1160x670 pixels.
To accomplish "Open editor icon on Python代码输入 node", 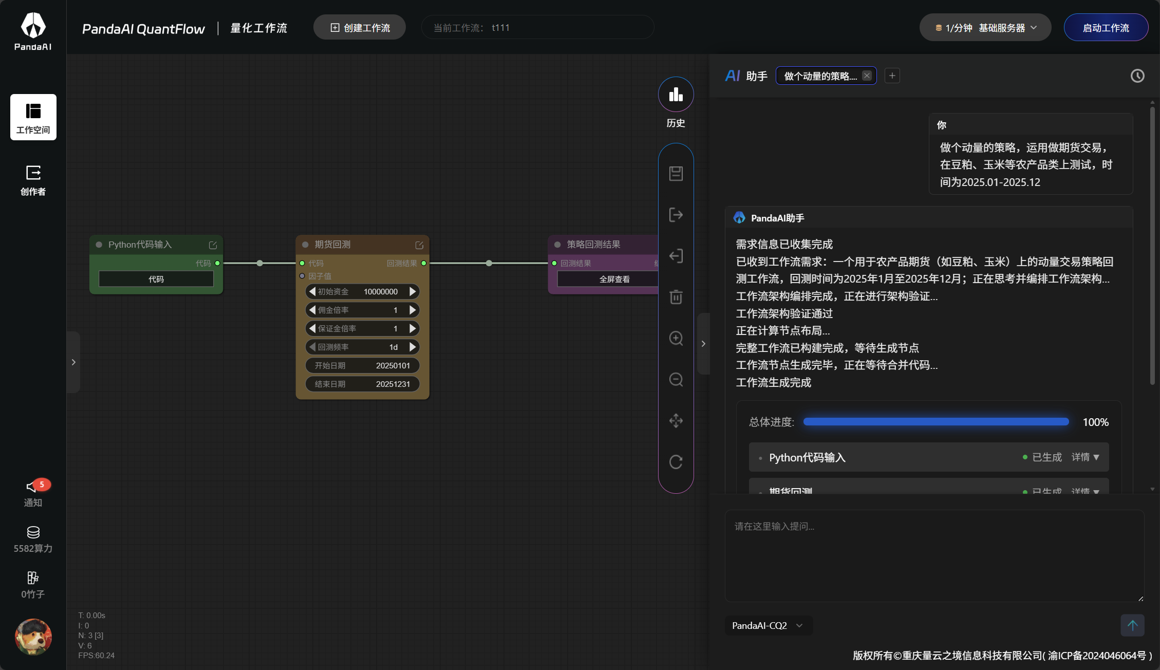I will pyautogui.click(x=213, y=245).
